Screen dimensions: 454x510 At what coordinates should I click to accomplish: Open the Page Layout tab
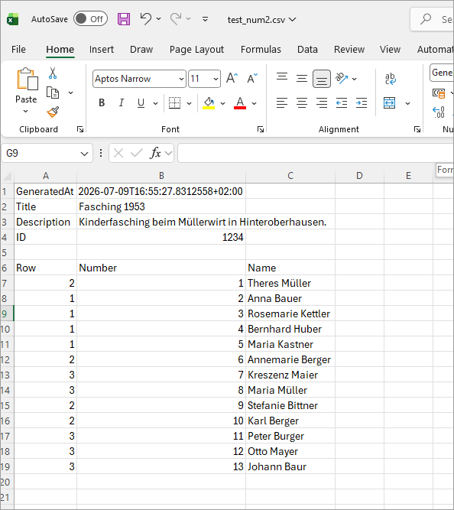[x=196, y=50]
